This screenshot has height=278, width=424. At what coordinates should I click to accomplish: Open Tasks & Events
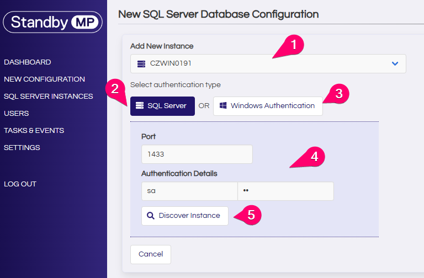[x=34, y=131]
